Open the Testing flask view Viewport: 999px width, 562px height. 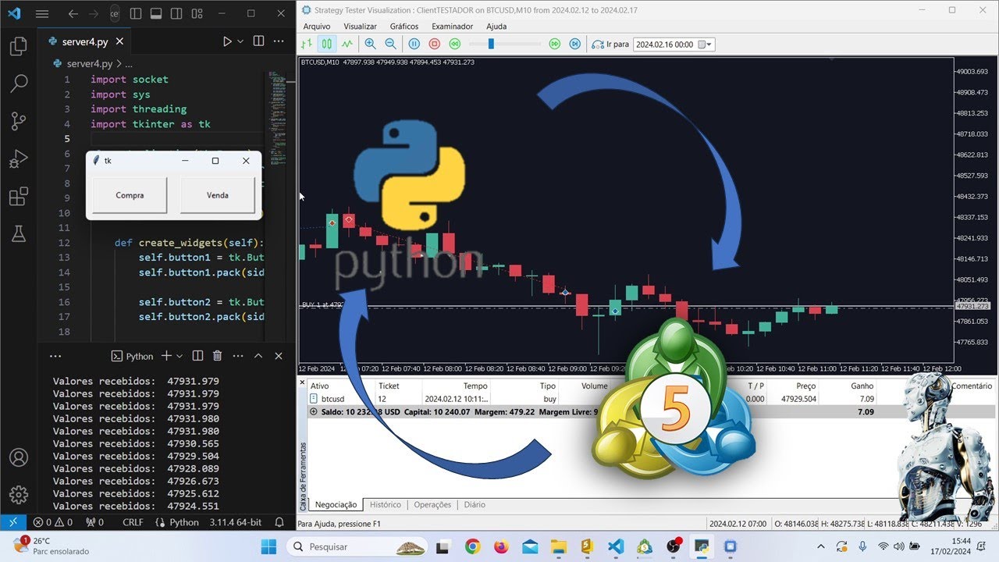click(x=19, y=233)
